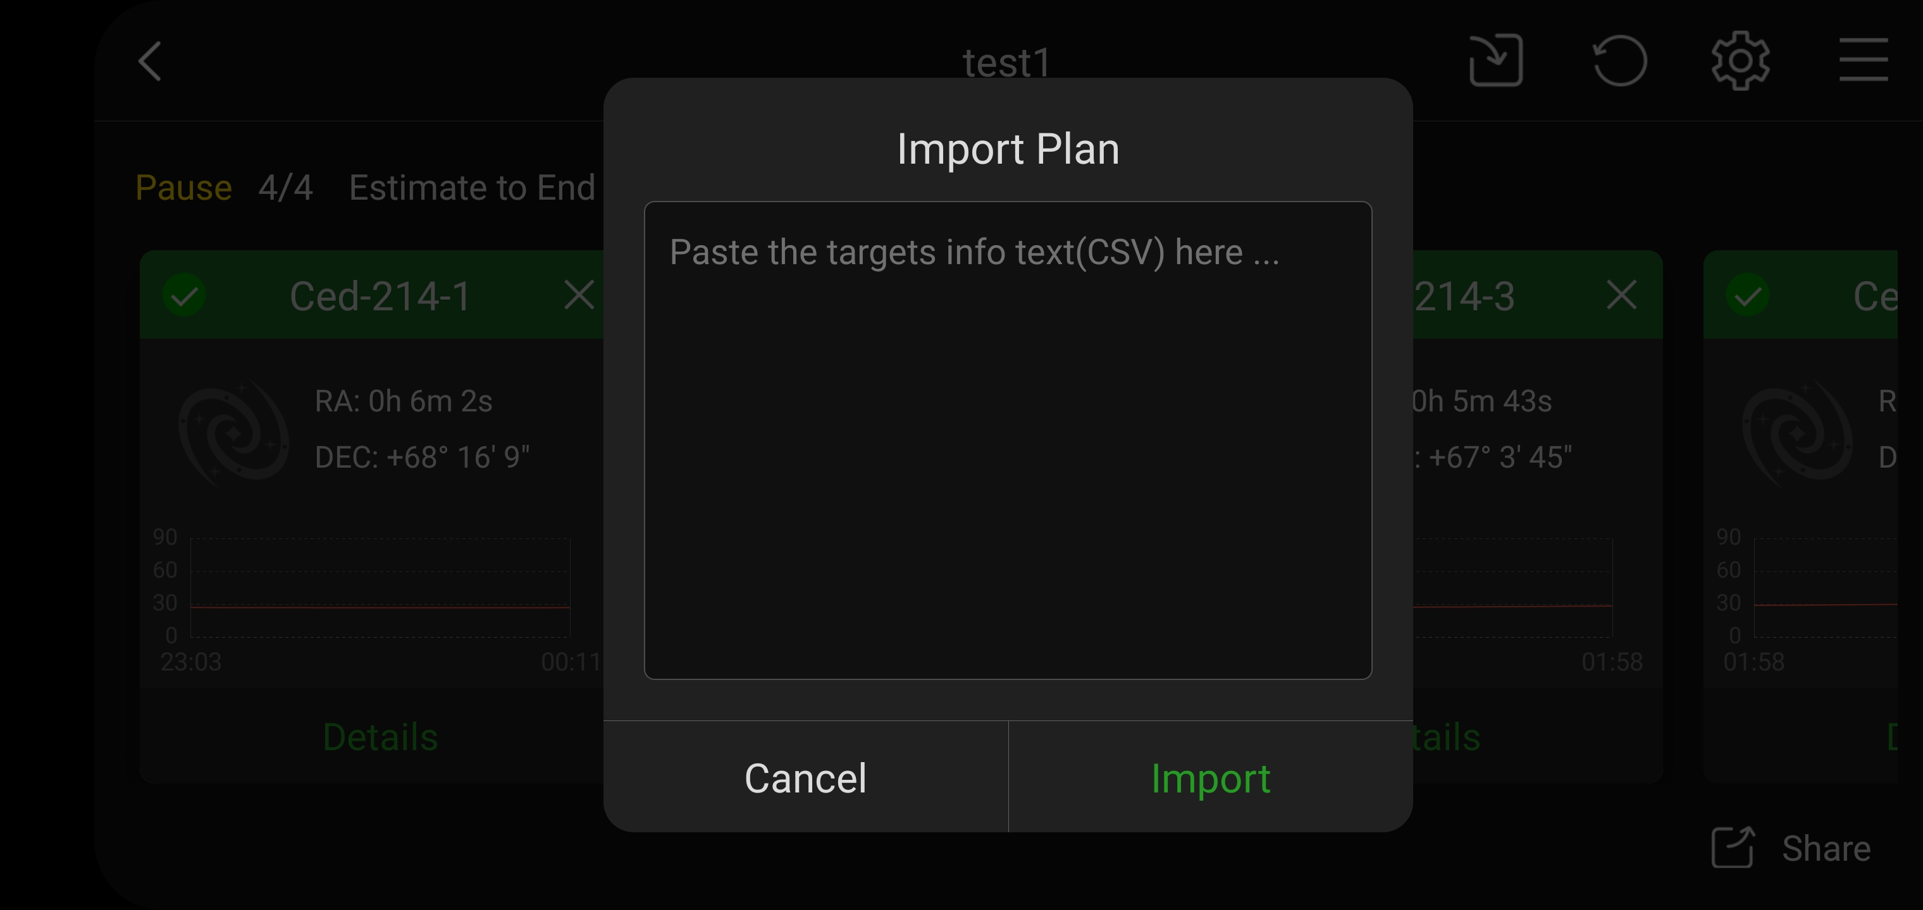
Task: Open the import plan icon
Action: pos(1495,61)
